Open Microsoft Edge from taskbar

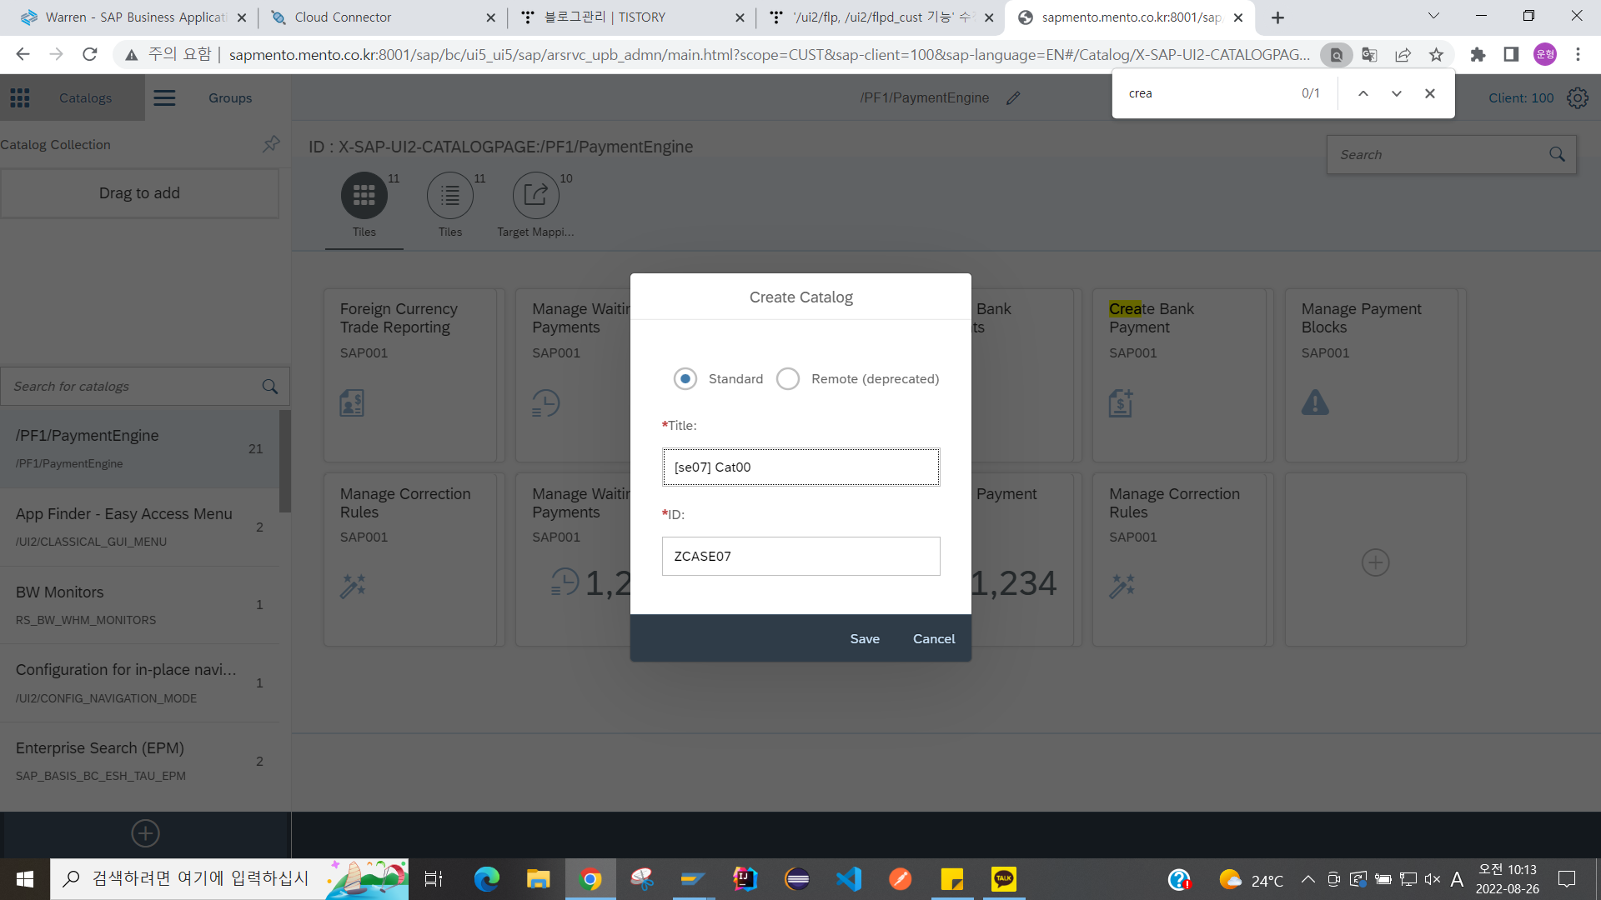(x=486, y=879)
